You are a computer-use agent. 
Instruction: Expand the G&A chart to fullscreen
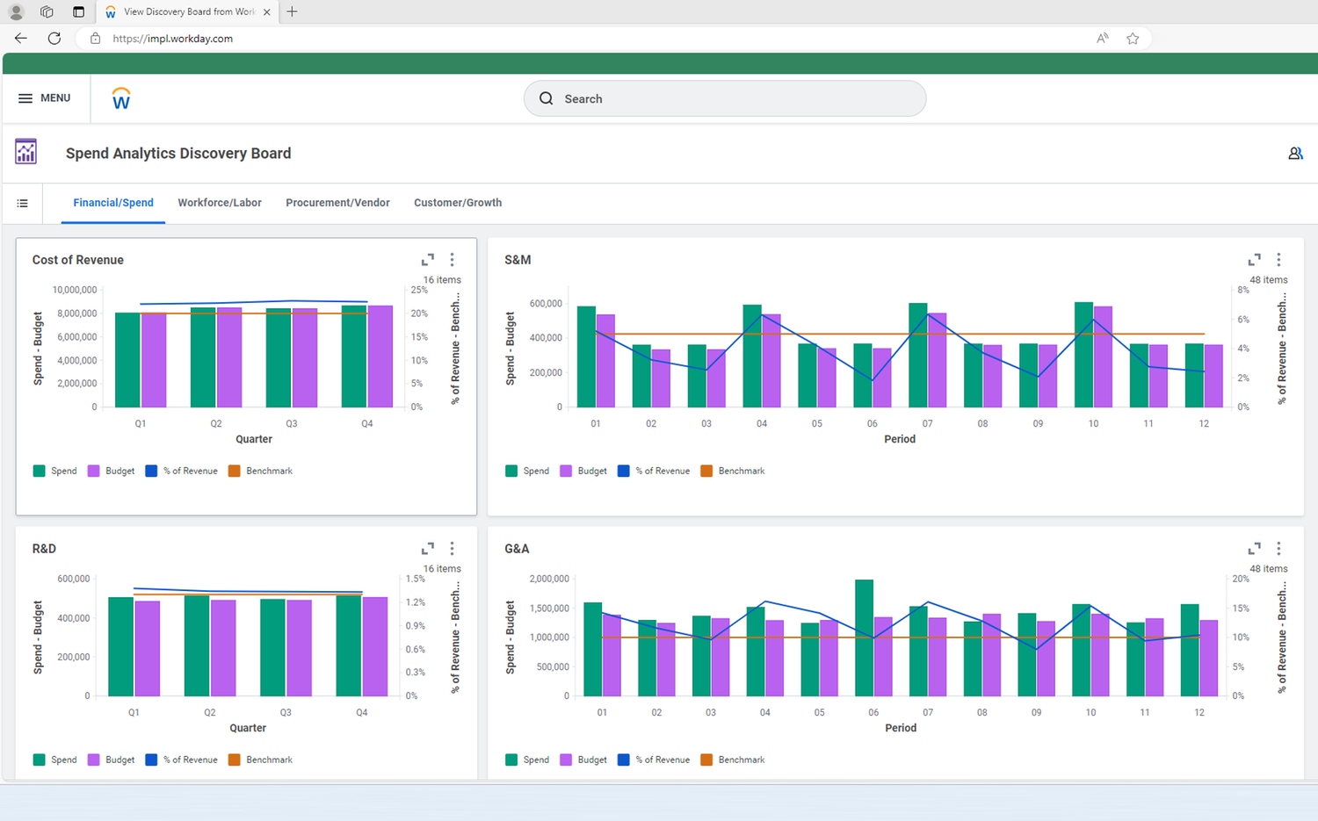point(1254,548)
